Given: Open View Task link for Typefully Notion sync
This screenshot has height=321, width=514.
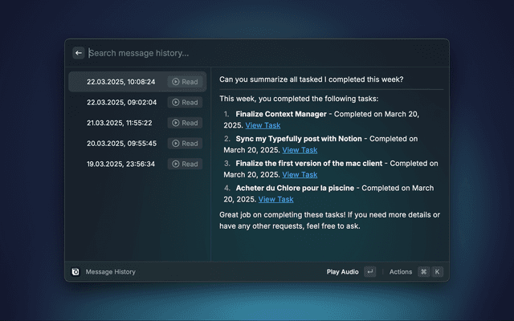Looking at the screenshot, I should tap(300, 150).
